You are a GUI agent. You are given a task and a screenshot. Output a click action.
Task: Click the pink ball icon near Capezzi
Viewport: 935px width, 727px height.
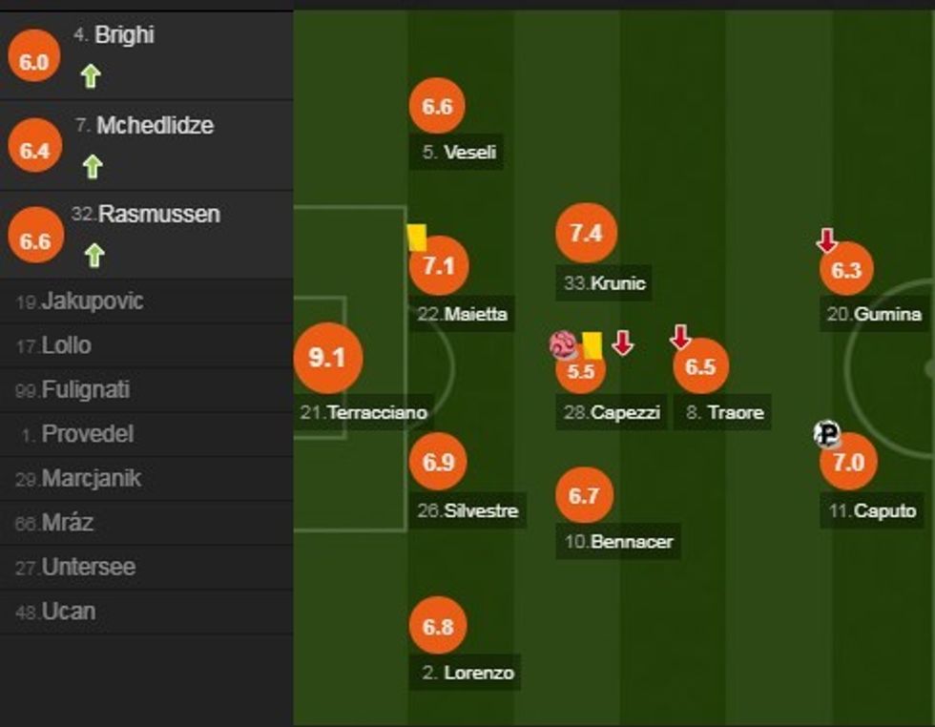coord(564,344)
